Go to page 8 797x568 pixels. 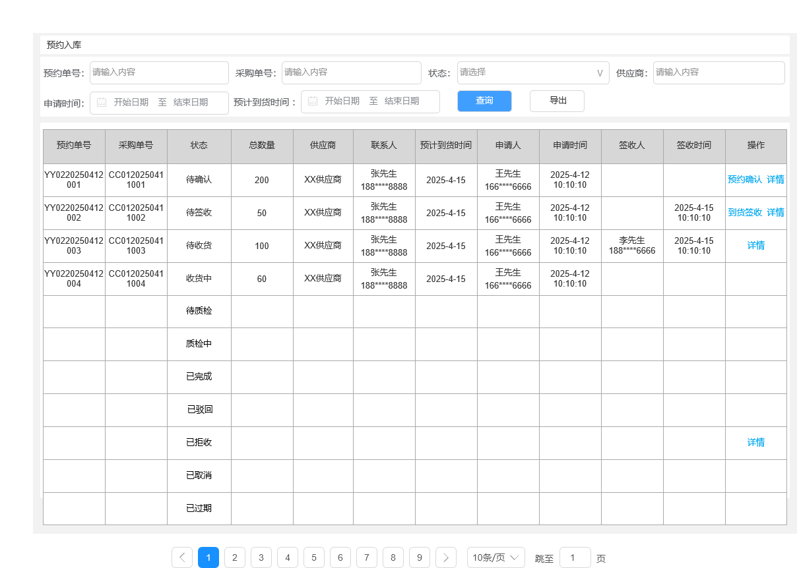[393, 557]
